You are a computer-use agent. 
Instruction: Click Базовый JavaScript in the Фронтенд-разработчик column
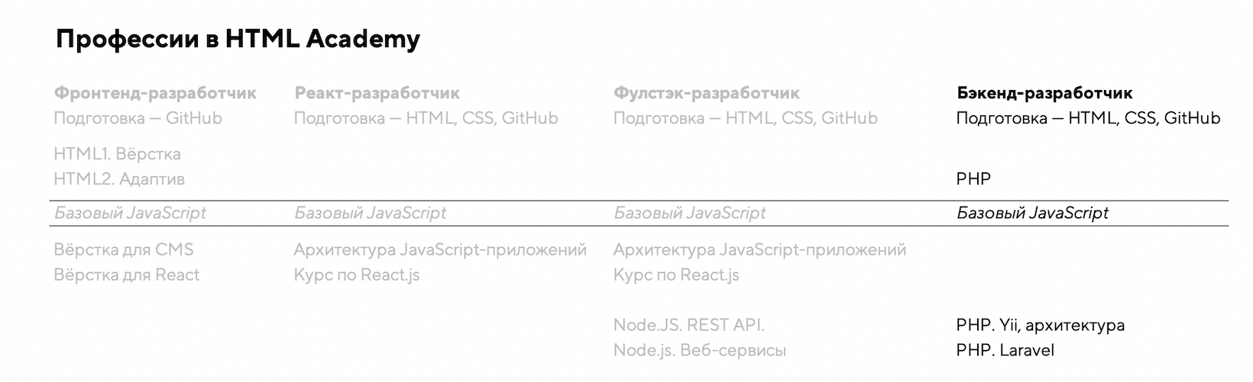click(130, 213)
